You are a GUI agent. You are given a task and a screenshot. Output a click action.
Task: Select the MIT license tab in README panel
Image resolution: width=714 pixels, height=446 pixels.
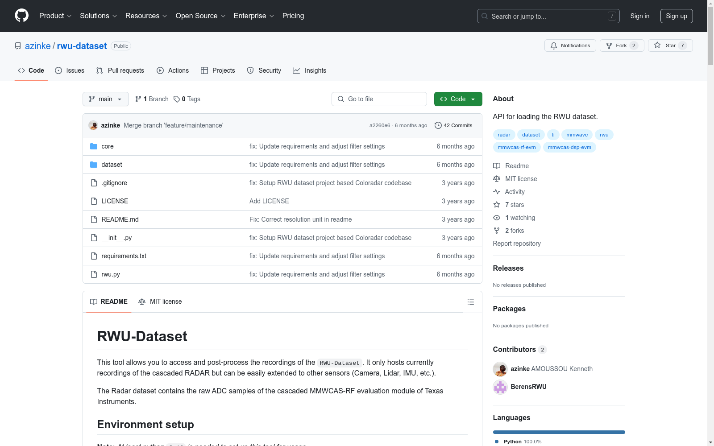(x=160, y=301)
